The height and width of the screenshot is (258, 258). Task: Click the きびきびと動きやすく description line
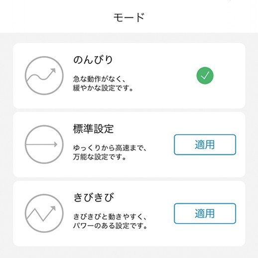click(x=110, y=217)
